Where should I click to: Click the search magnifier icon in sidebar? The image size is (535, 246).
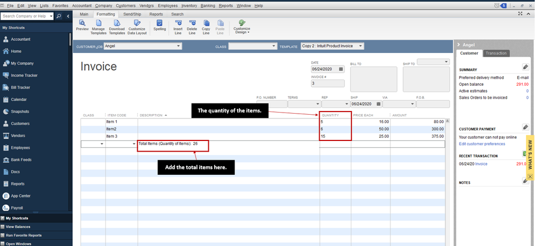pos(59,16)
